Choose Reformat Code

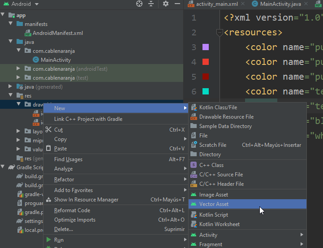tap(116, 210)
